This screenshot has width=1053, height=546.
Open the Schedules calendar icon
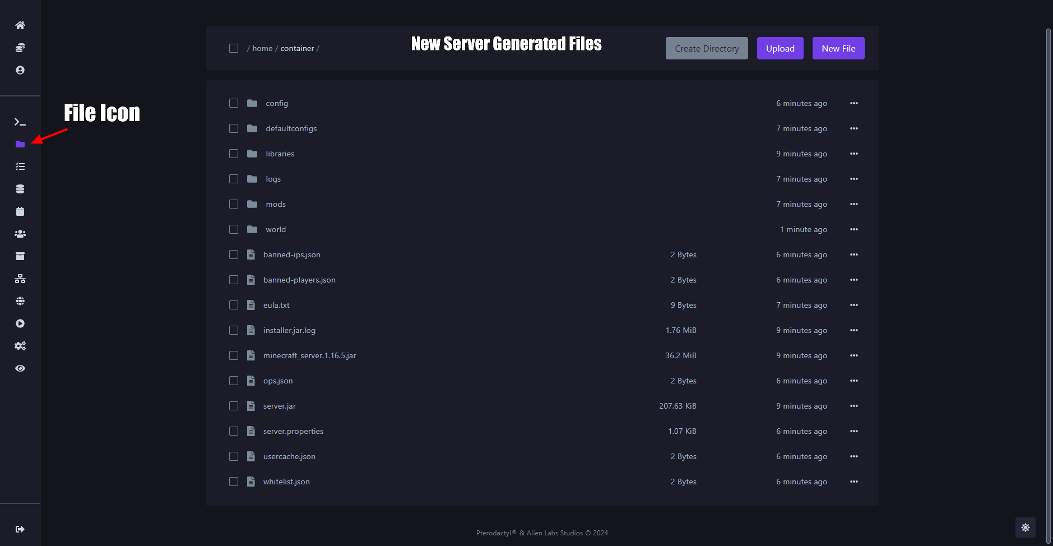(x=20, y=211)
